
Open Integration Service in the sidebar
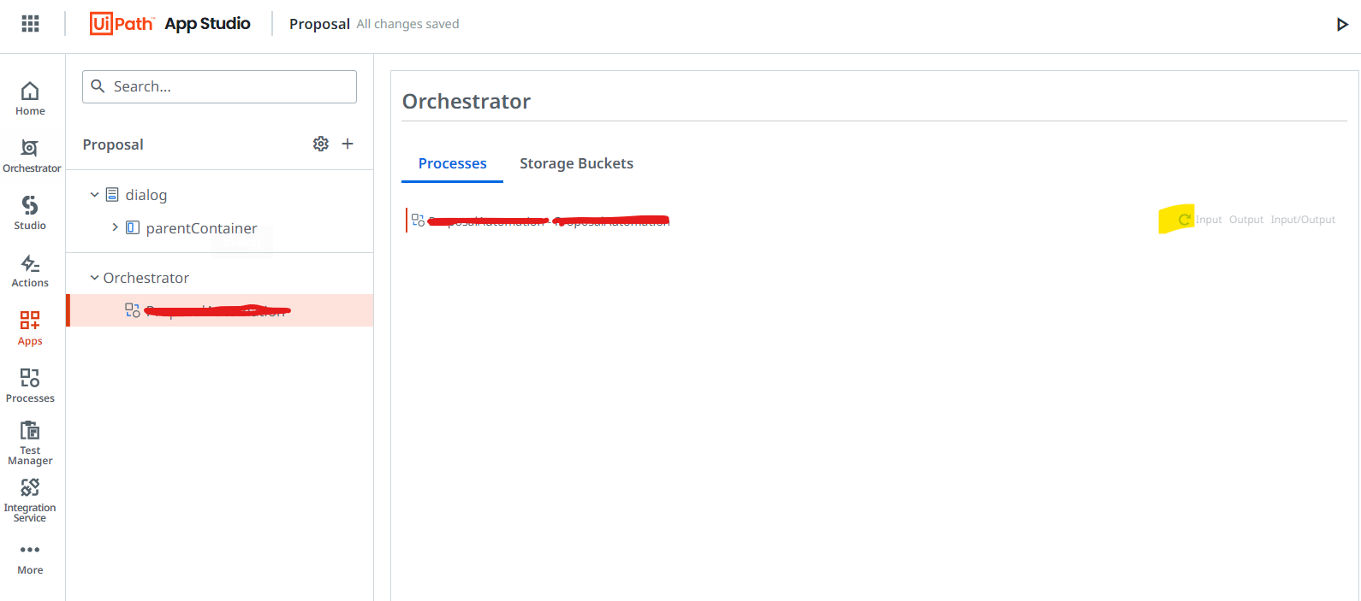[x=30, y=500]
